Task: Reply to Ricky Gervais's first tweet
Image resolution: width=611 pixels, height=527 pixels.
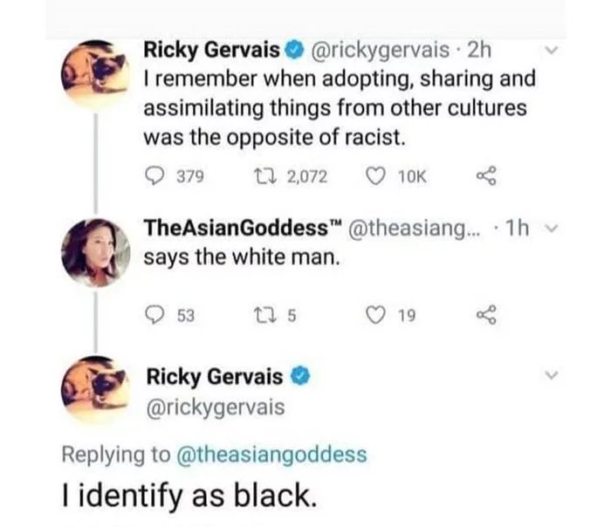Action: click(154, 176)
